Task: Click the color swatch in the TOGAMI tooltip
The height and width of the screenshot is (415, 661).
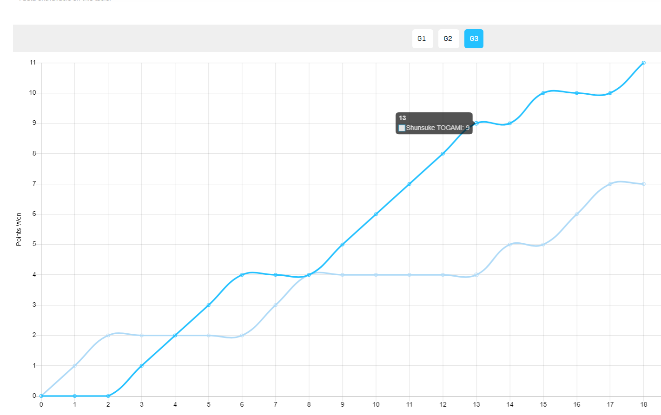Action: tap(402, 128)
